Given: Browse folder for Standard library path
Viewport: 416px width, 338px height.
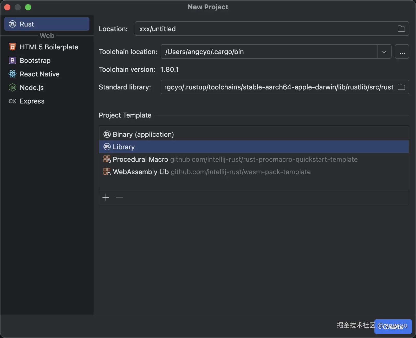Looking at the screenshot, I should pos(401,87).
